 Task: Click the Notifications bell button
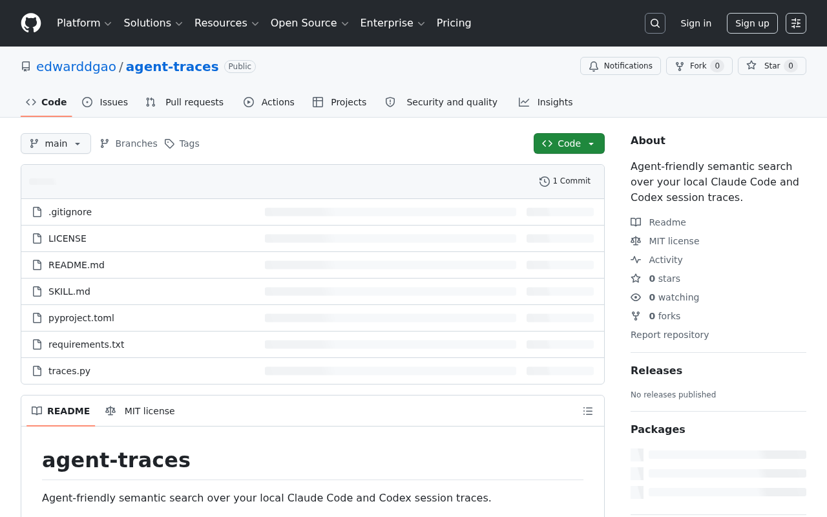tap(620, 66)
